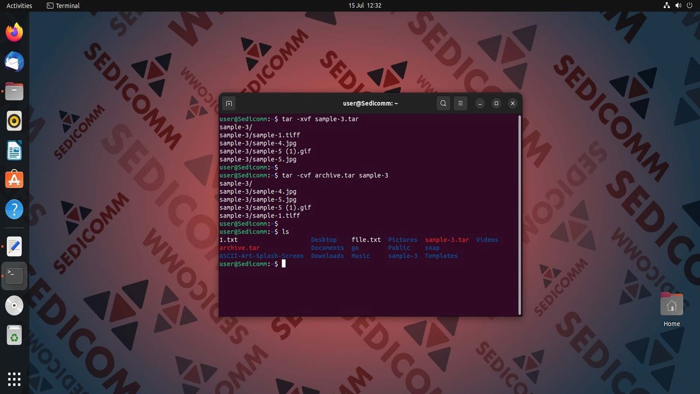Image resolution: width=700 pixels, height=394 pixels.
Task: Click 1.txt in the ls output
Action: click(228, 240)
